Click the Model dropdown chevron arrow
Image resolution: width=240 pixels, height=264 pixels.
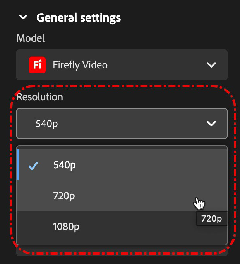pos(211,65)
